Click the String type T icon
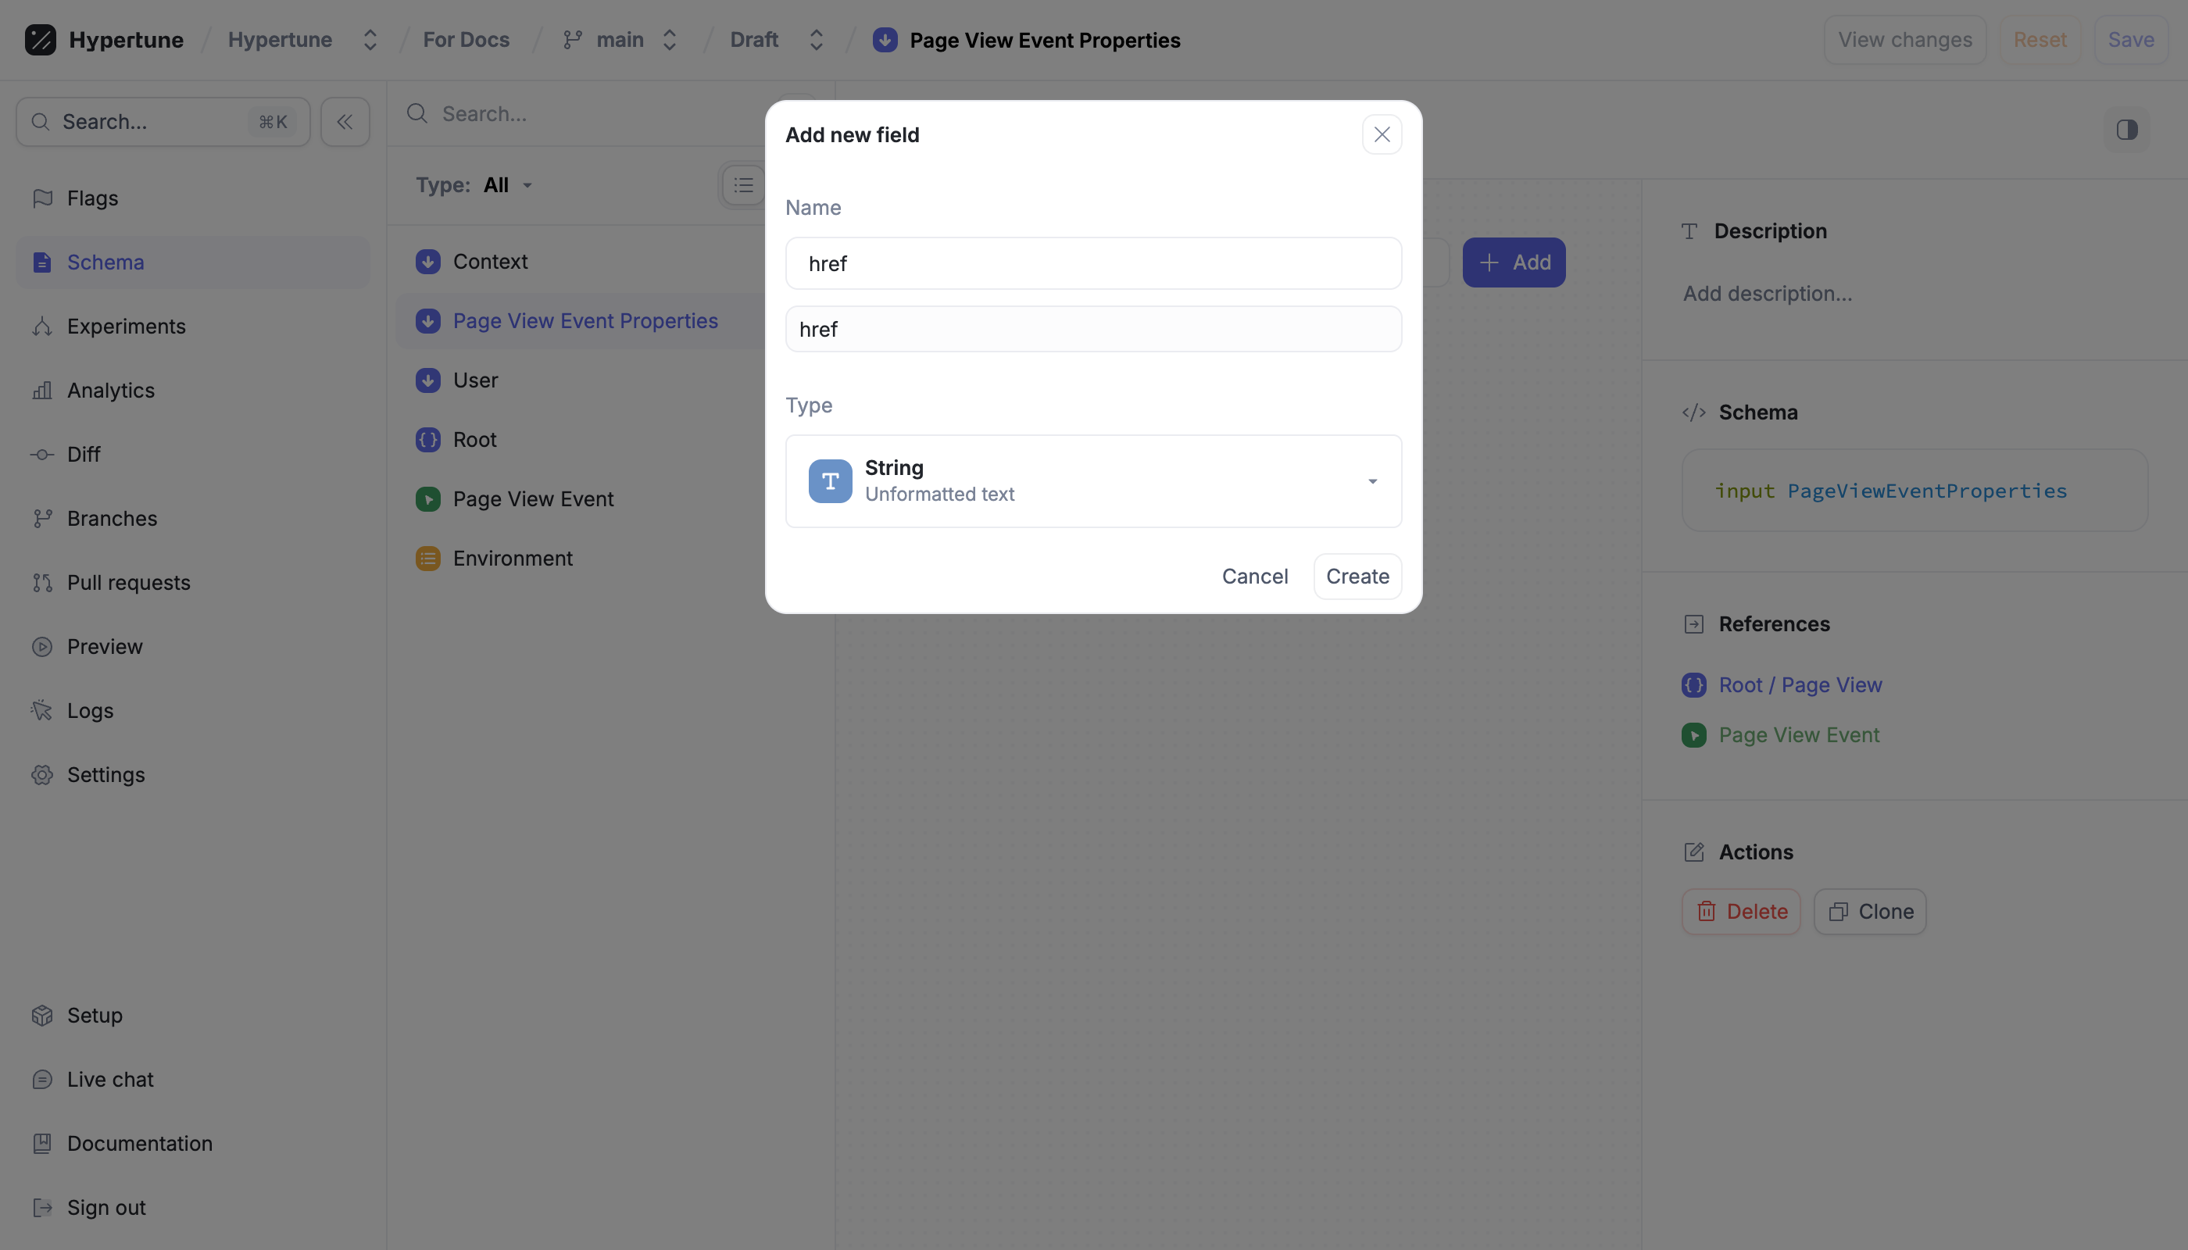This screenshot has width=2188, height=1250. click(x=830, y=480)
